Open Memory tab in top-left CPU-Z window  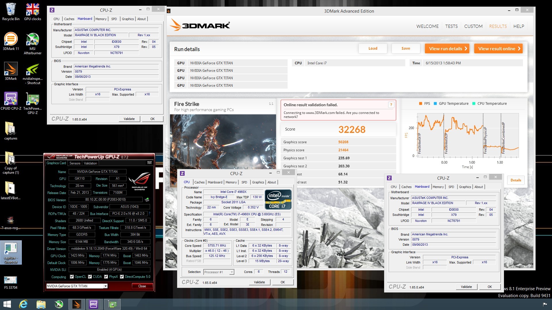pos(101,19)
